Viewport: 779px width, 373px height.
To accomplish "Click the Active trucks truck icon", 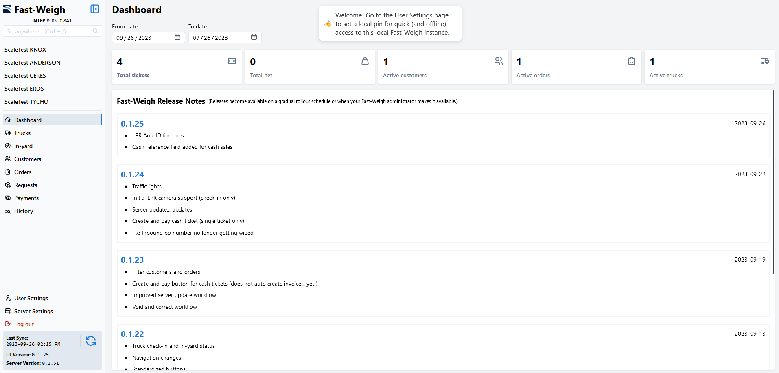I will click(x=765, y=61).
